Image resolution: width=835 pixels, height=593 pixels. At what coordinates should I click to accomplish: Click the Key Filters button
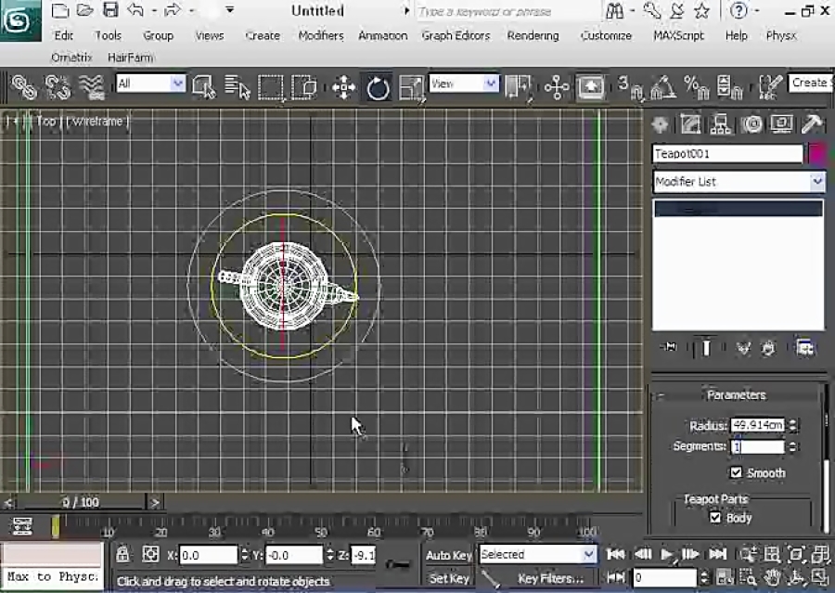[x=551, y=578]
